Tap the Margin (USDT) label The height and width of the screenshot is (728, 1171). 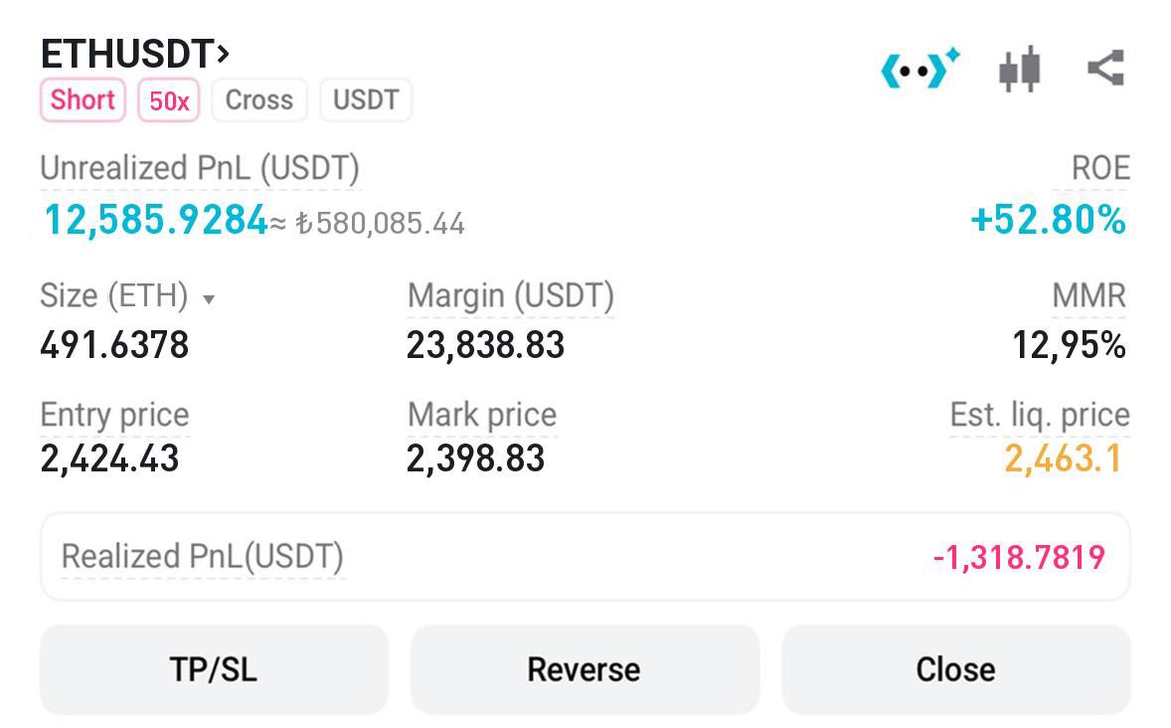(x=511, y=296)
